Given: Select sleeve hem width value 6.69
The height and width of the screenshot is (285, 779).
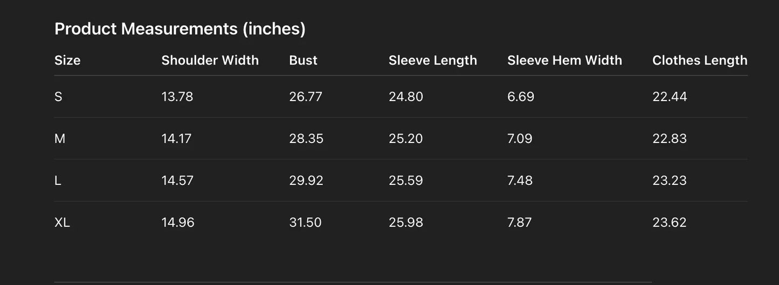Looking at the screenshot, I should click(x=520, y=97).
